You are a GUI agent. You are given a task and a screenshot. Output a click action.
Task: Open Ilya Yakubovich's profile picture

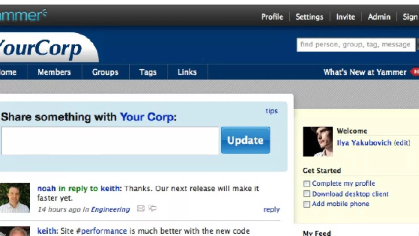coord(318,142)
